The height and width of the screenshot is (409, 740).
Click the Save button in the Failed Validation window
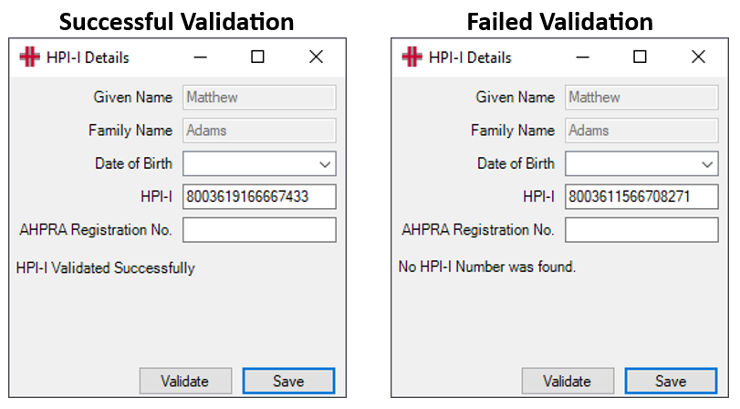pos(671,381)
